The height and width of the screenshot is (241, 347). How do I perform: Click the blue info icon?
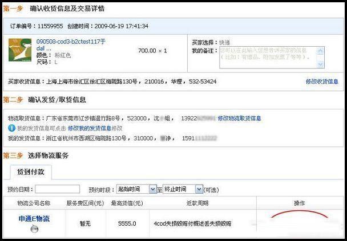[x=11, y=128]
